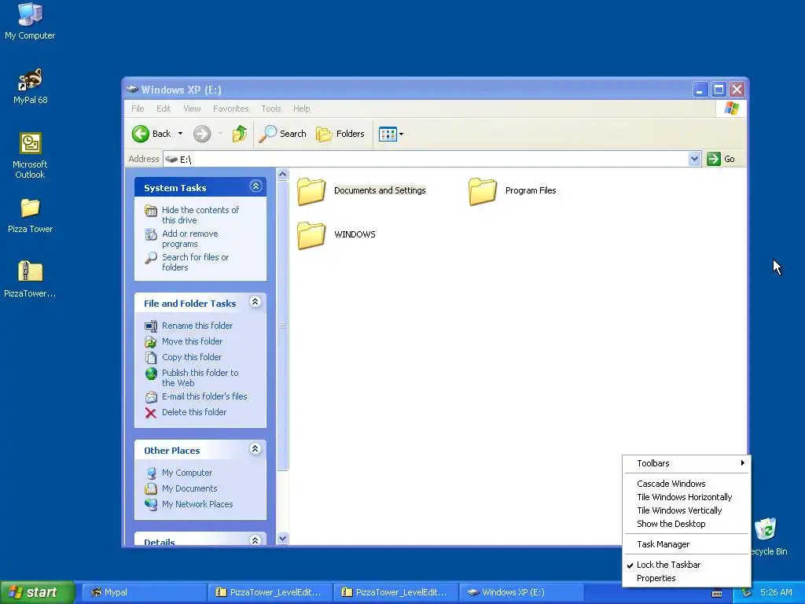This screenshot has height=604, width=805.
Task: Choose Tile Windows Vertically
Action: click(x=687, y=510)
